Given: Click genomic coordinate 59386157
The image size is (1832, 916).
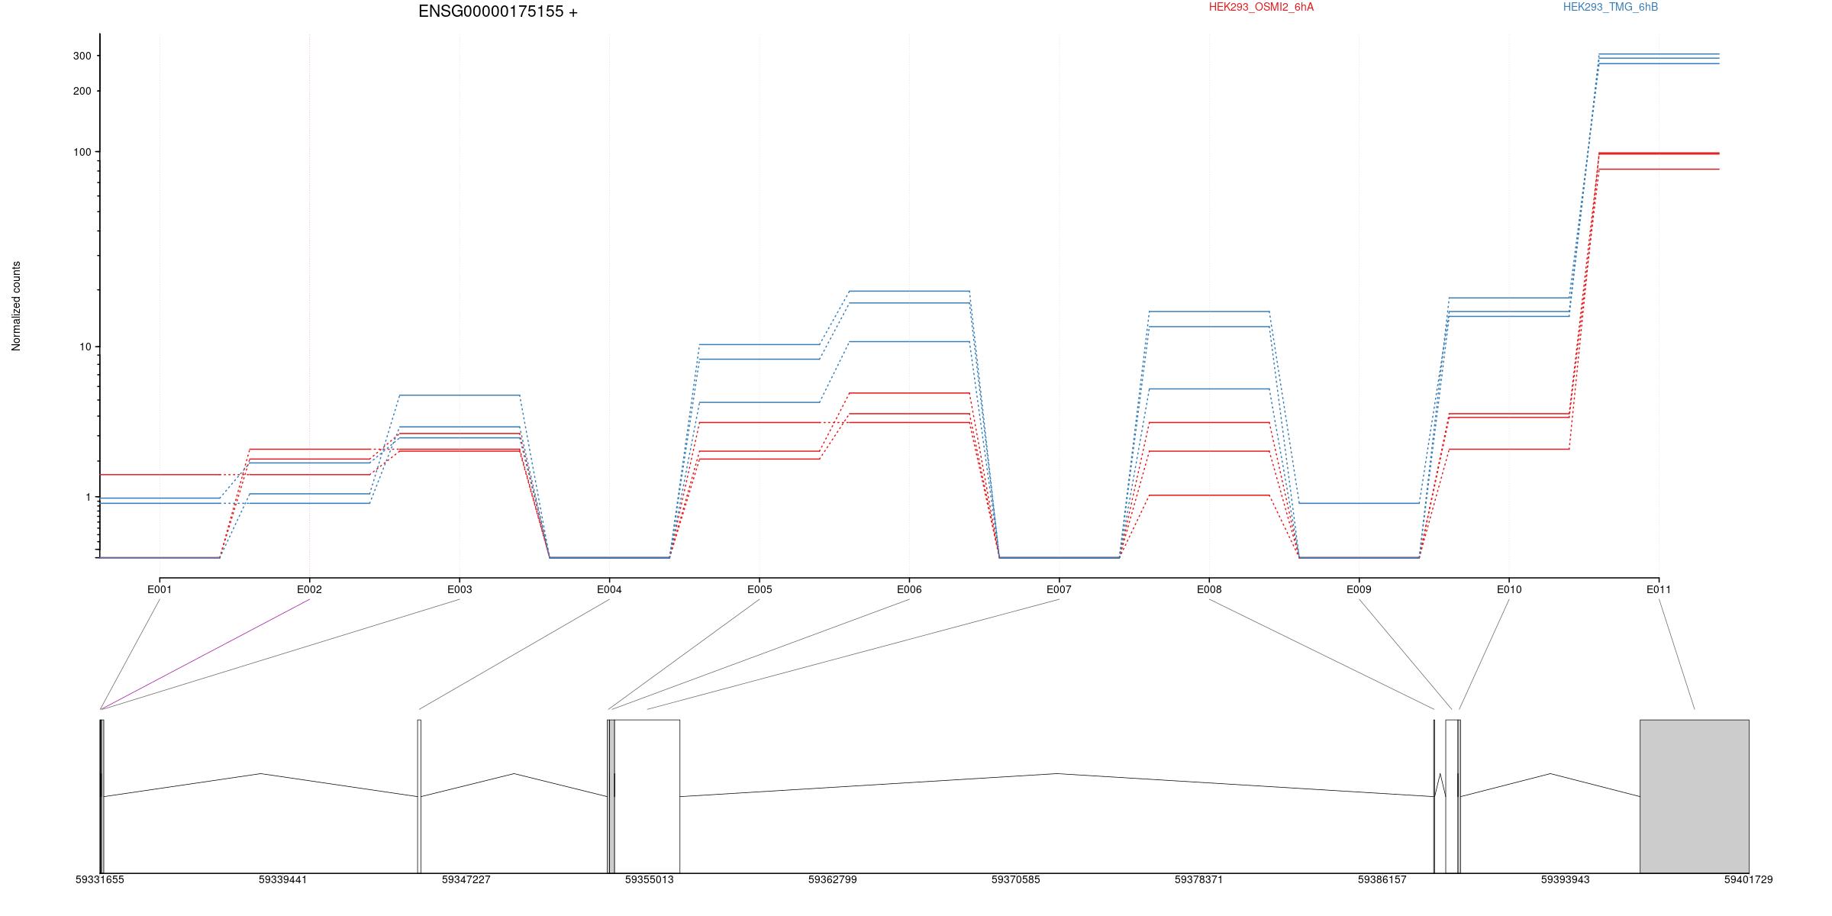Looking at the screenshot, I should (1382, 879).
